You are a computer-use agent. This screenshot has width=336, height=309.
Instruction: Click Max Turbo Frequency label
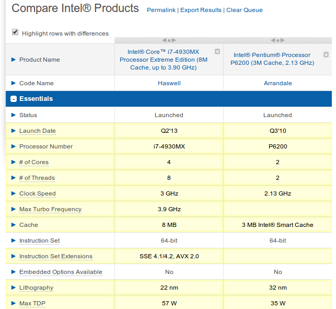pos(50,209)
